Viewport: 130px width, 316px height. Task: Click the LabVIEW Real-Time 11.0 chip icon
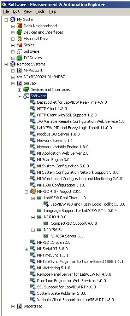pyautogui.click(x=39, y=198)
